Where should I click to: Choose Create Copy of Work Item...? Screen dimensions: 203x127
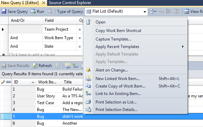click(120, 86)
